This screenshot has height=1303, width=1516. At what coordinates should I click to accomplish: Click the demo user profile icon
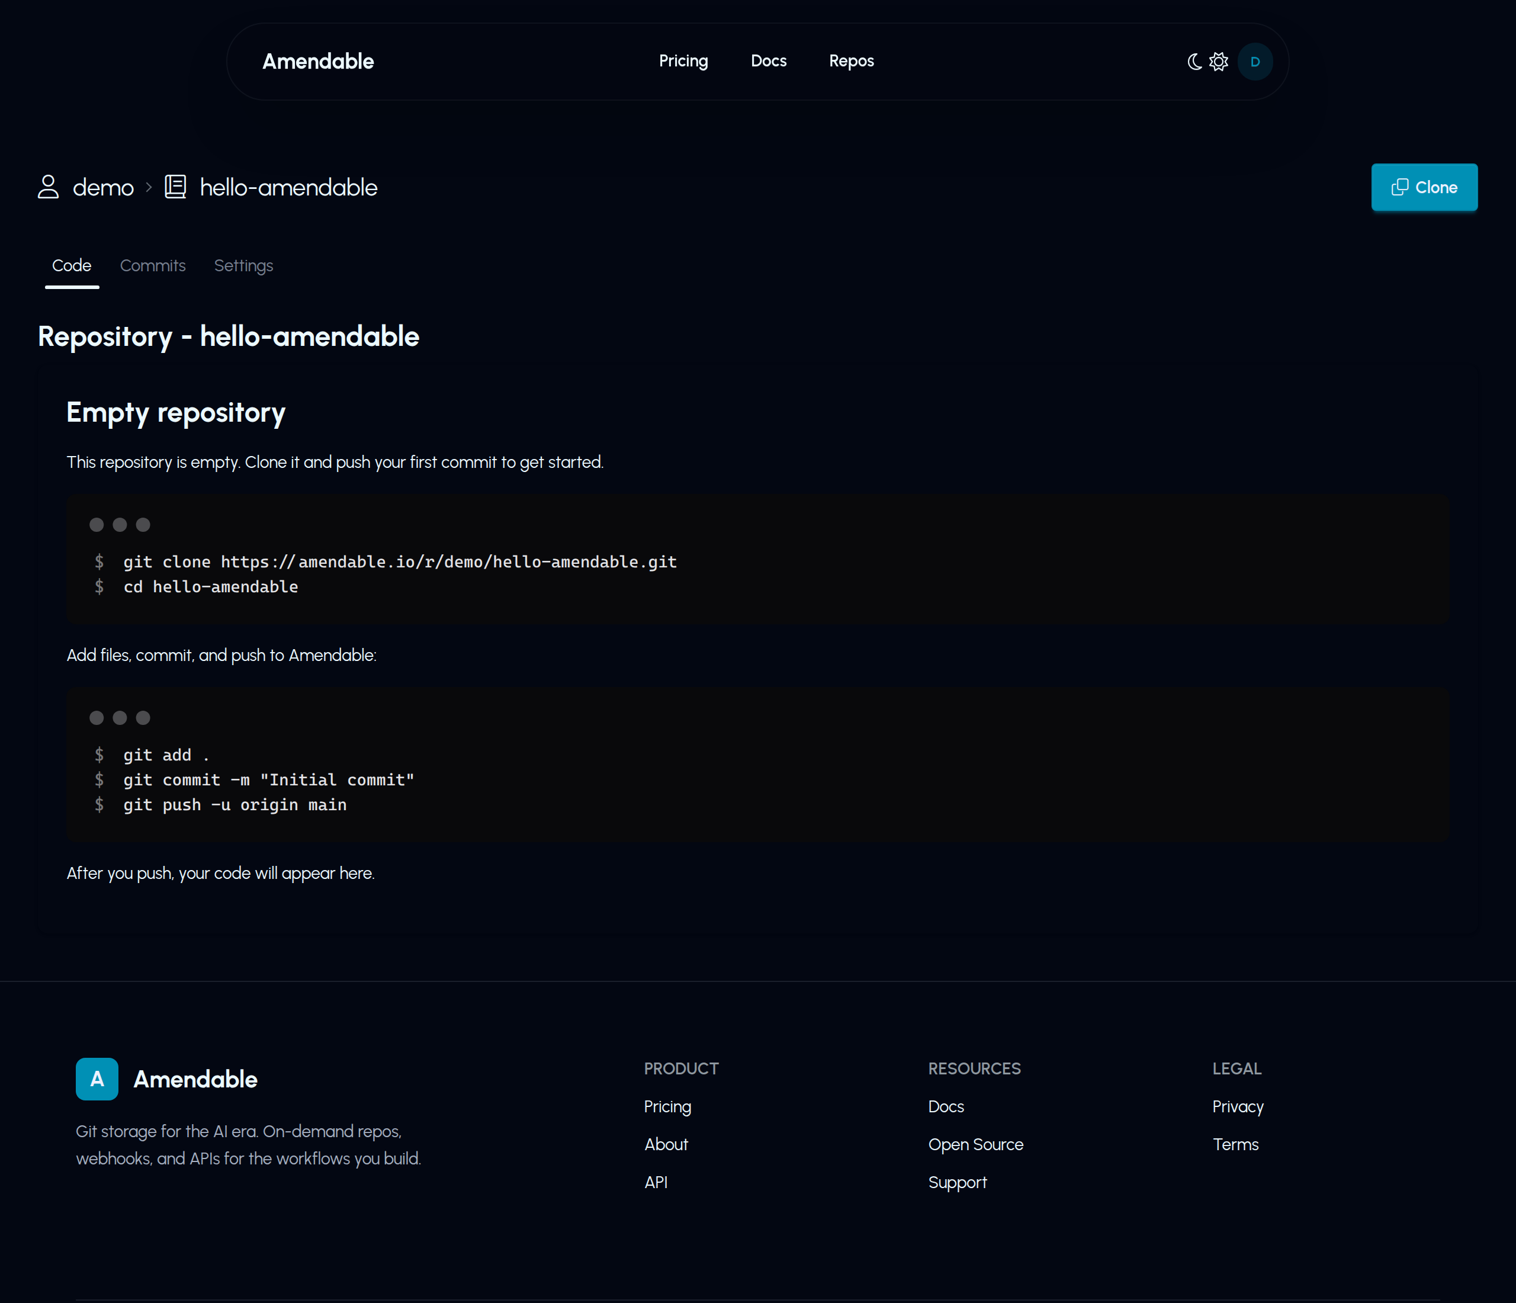coord(49,187)
